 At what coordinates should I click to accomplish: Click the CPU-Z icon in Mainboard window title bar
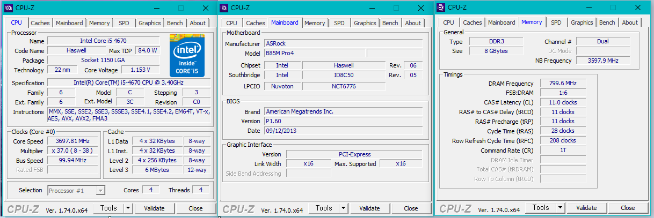224,7
